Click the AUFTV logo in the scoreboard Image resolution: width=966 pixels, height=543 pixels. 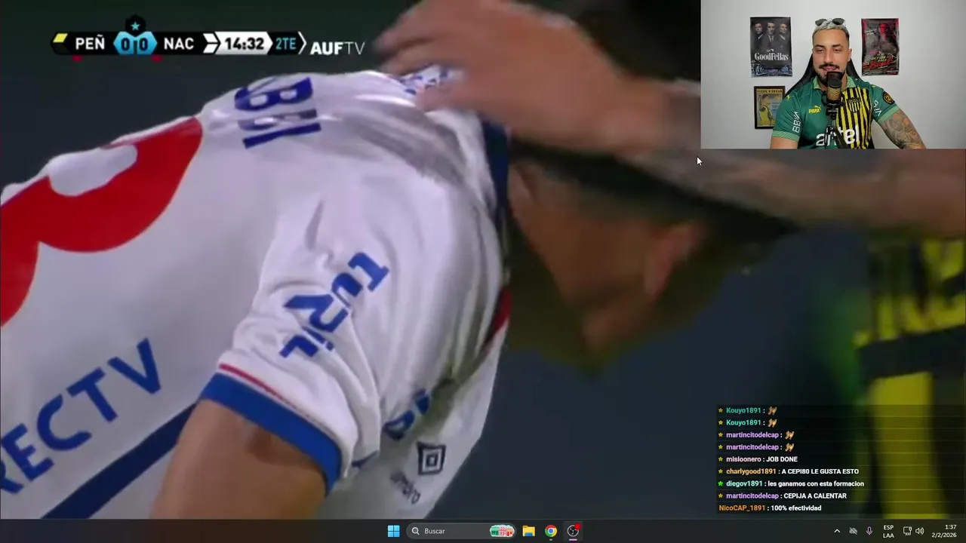[337, 48]
